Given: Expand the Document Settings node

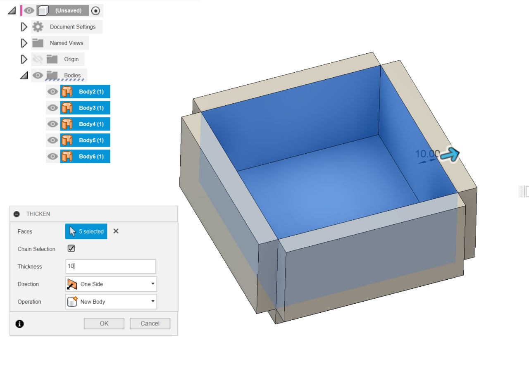Looking at the screenshot, I should coord(24,27).
